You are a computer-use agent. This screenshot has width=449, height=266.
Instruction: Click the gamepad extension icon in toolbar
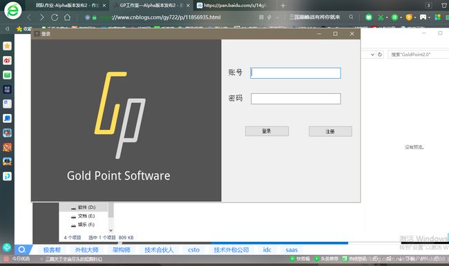[x=423, y=17]
